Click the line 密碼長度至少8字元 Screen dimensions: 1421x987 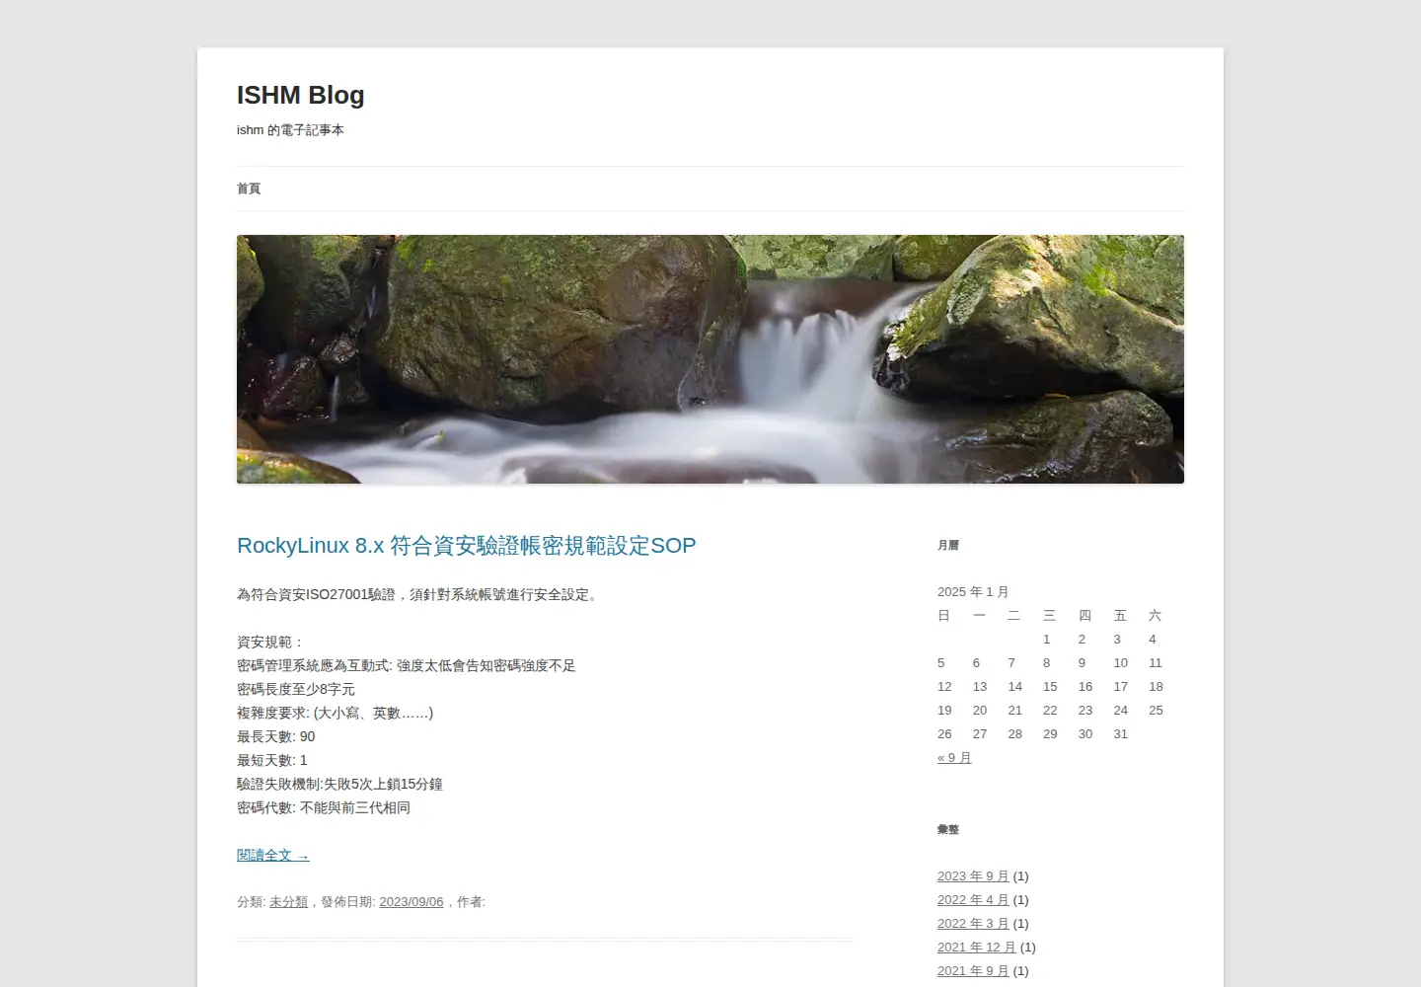click(296, 689)
